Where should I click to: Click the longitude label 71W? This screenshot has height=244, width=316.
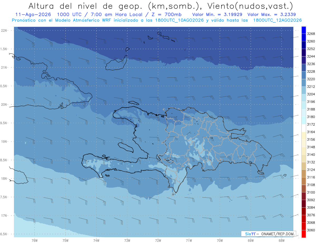[x=189, y=241]
